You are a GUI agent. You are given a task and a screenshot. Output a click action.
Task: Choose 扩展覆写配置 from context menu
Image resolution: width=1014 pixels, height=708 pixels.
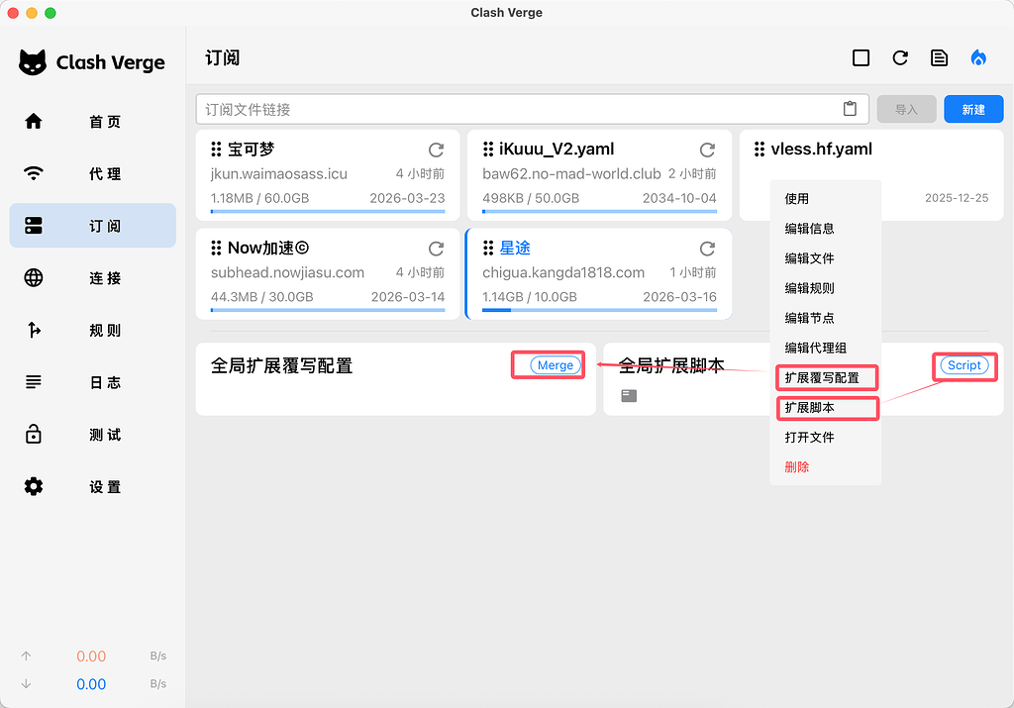coord(826,377)
